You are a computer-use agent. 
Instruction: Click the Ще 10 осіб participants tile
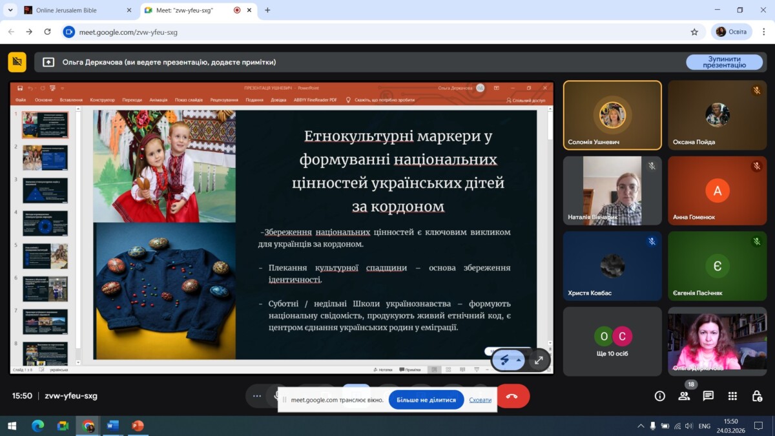pos(612,341)
